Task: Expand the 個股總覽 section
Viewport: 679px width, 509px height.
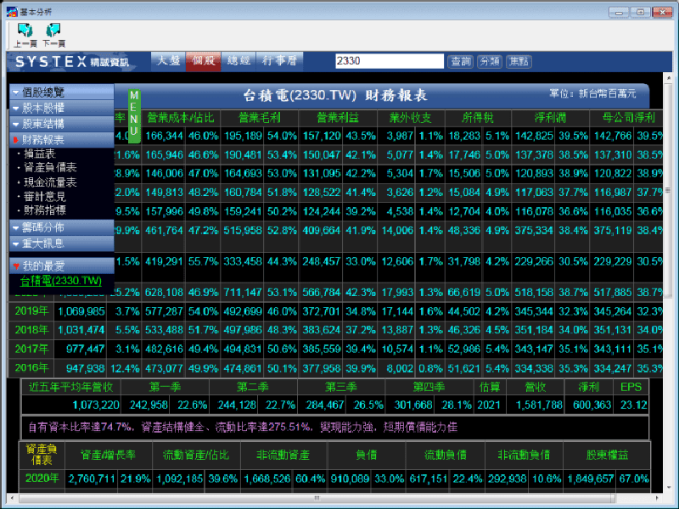Action: pyautogui.click(x=61, y=92)
